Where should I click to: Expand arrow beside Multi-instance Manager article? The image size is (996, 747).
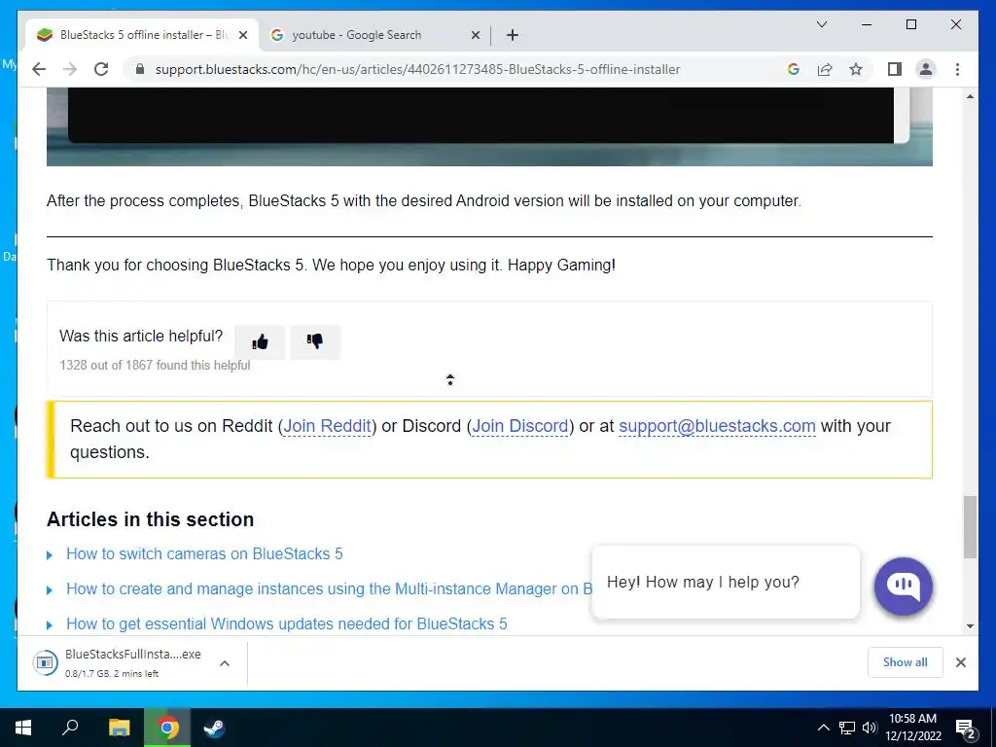tap(50, 590)
